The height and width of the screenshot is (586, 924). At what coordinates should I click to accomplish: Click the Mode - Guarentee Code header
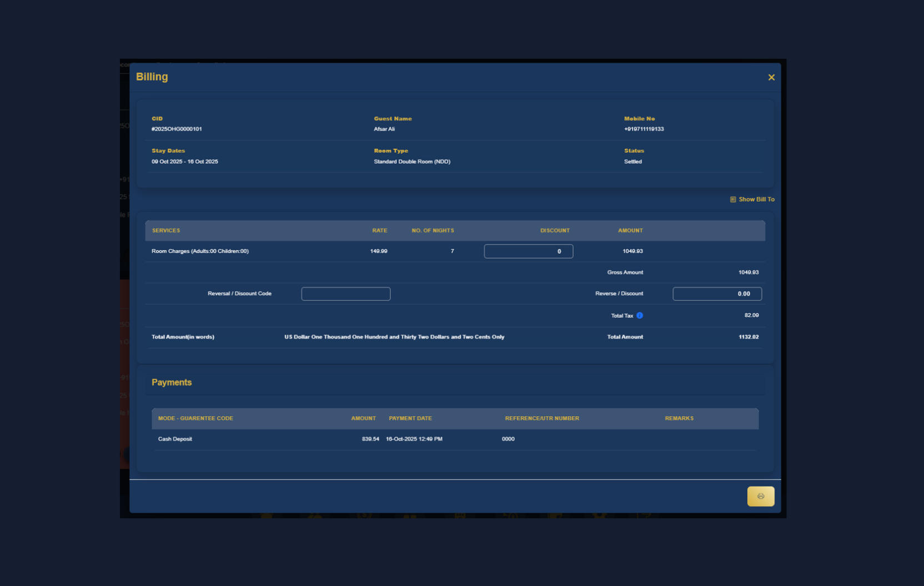pyautogui.click(x=195, y=418)
